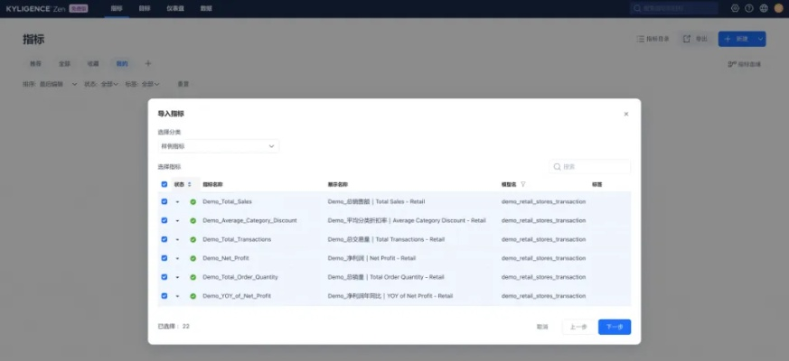Switch to the 数据 tab in top navigation
The height and width of the screenshot is (361, 789).
206,8
